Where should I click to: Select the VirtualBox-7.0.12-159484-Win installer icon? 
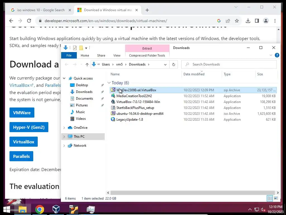point(113,102)
